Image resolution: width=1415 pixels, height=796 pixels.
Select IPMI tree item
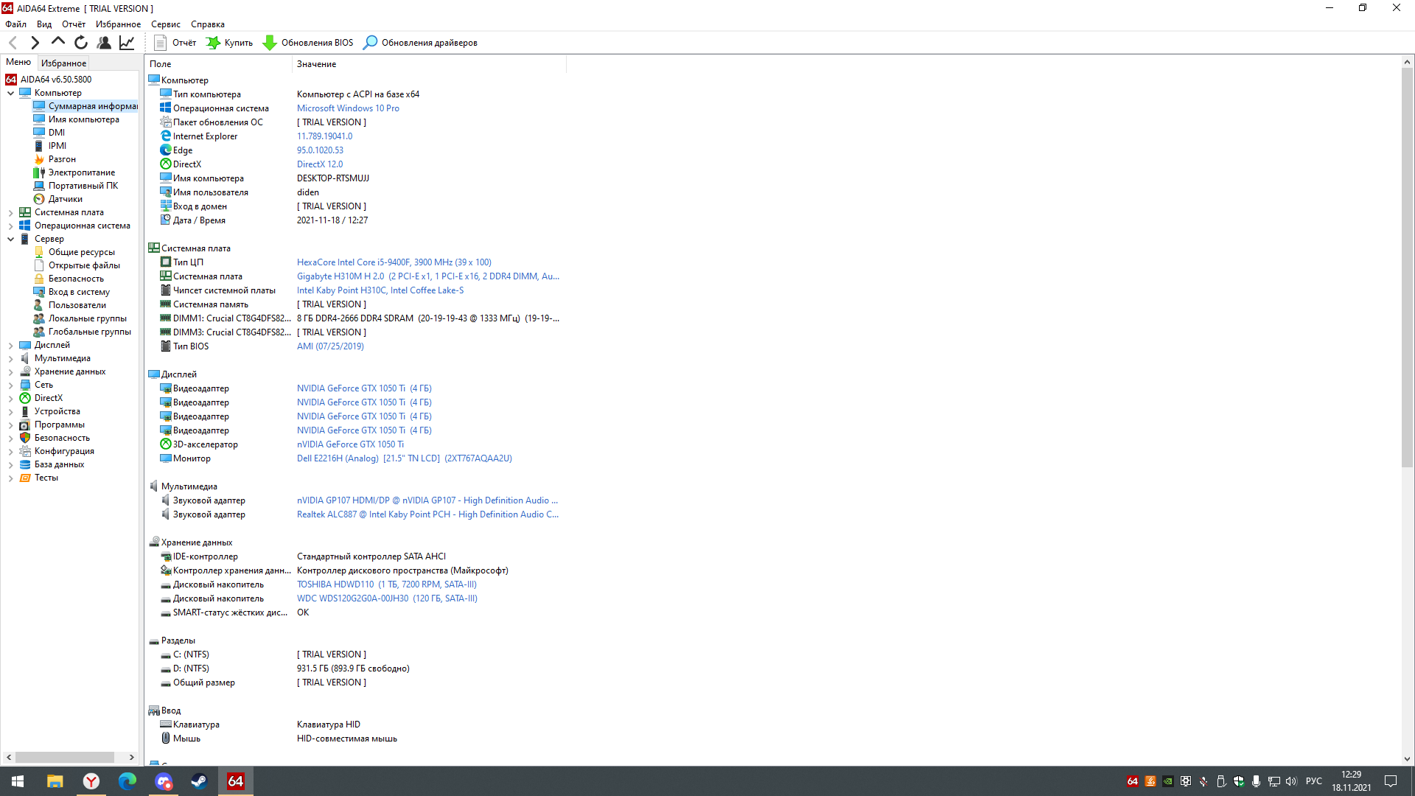click(50, 146)
